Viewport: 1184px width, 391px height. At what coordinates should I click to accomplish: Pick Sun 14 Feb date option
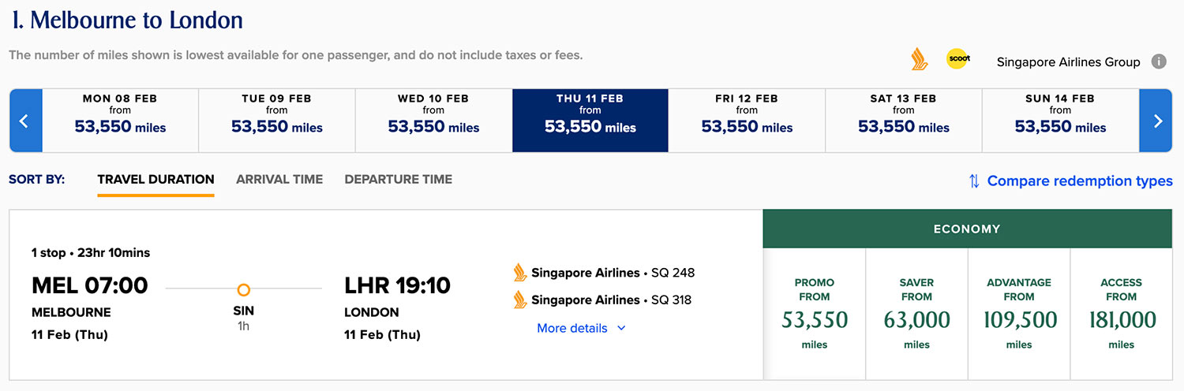coord(1060,121)
